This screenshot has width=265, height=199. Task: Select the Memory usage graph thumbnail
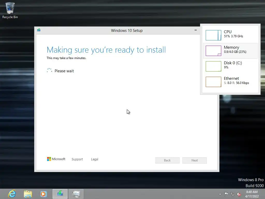point(213,51)
